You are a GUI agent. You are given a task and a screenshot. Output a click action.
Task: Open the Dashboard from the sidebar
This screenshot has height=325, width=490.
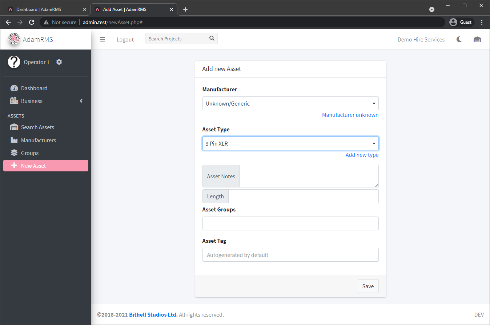[33, 88]
